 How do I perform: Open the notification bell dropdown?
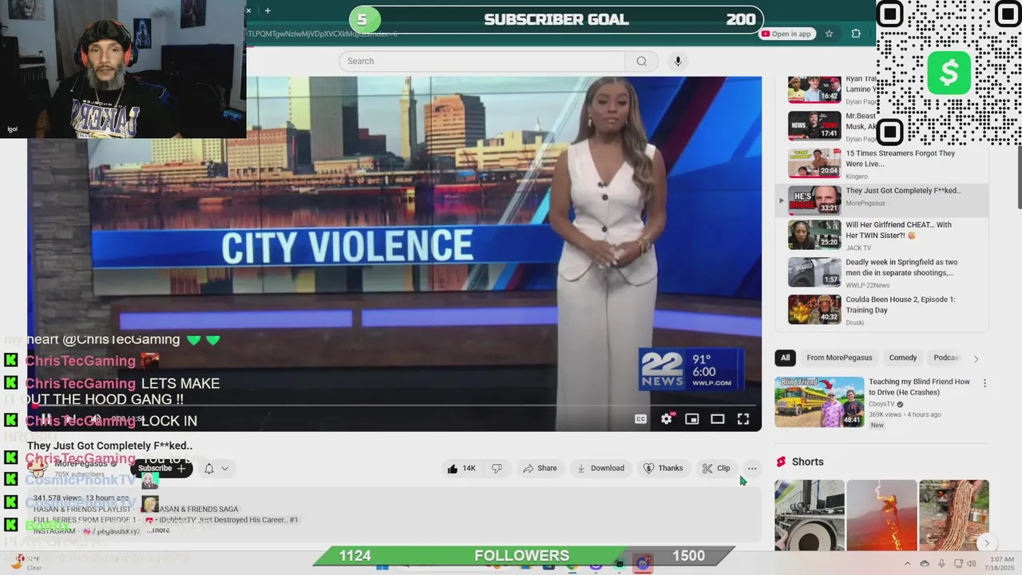point(216,469)
